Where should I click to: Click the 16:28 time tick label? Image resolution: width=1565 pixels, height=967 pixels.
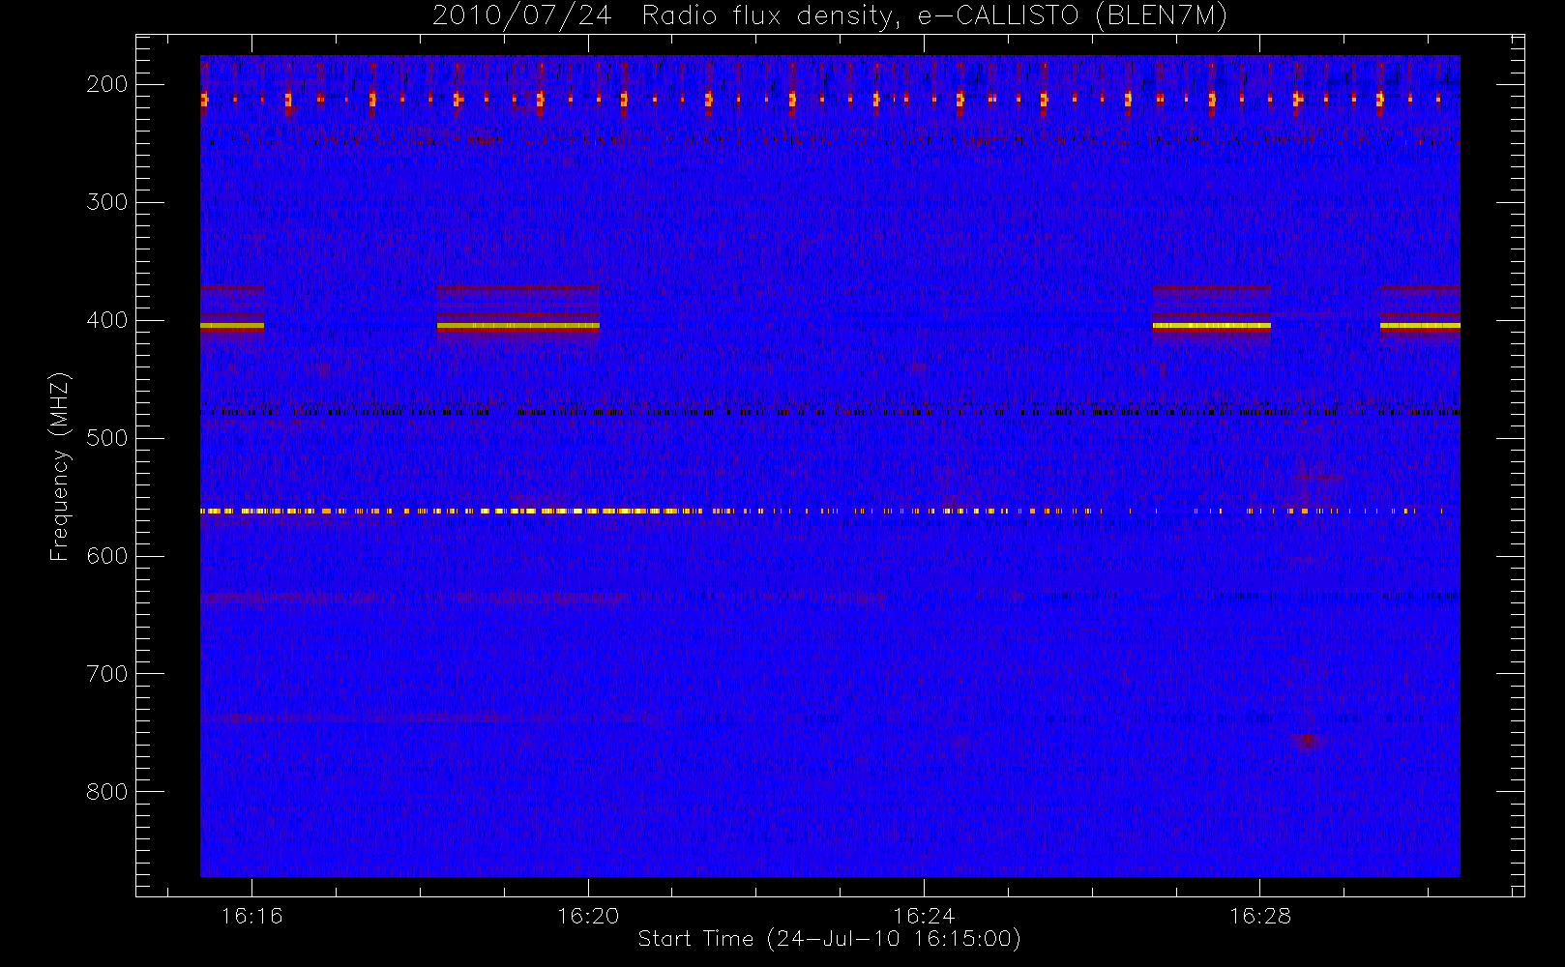tap(1260, 916)
